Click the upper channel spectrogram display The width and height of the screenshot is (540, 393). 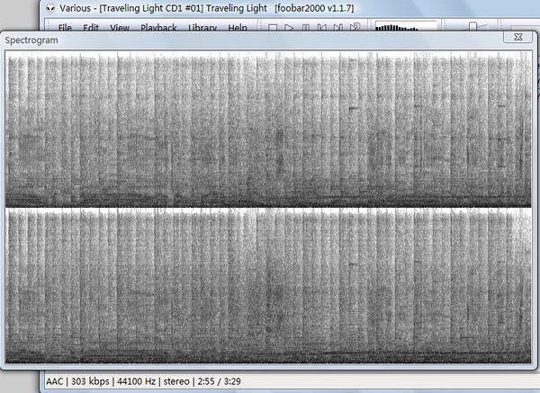tap(268, 130)
